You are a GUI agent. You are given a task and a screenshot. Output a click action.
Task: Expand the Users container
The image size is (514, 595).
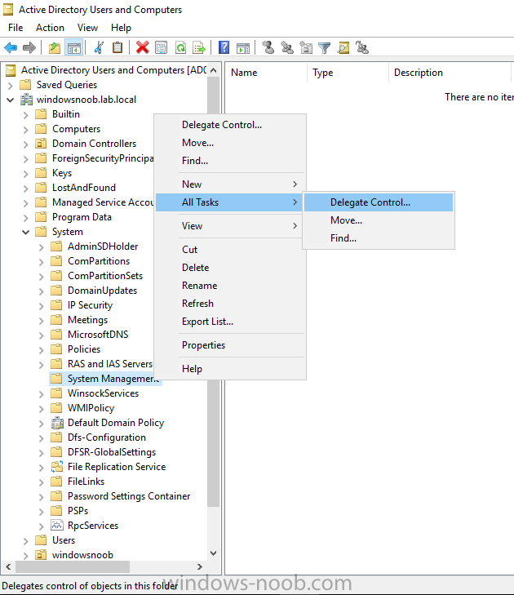pyautogui.click(x=26, y=541)
